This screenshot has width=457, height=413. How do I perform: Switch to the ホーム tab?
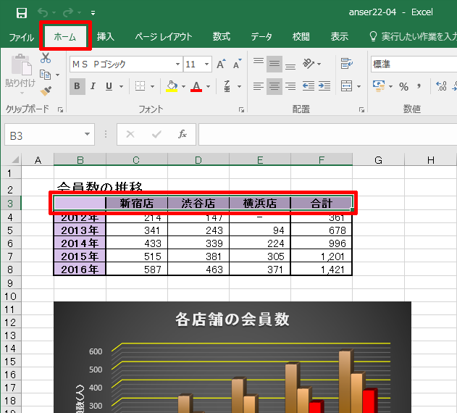(65, 37)
